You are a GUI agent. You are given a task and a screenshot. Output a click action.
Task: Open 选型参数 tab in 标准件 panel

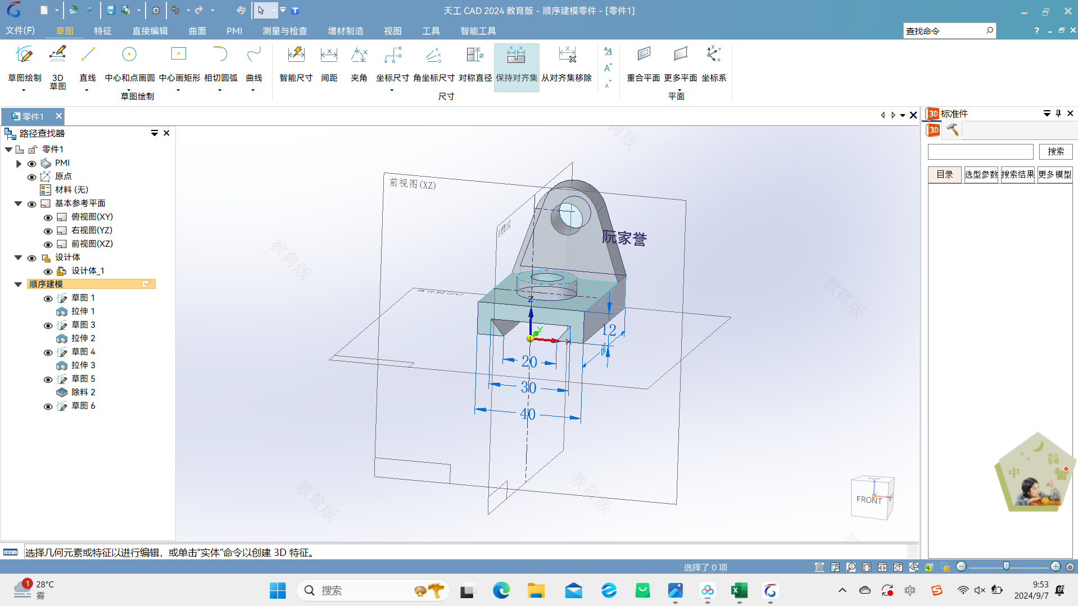981,174
